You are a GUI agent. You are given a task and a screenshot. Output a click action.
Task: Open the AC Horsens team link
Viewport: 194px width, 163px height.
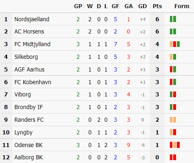click(29, 31)
